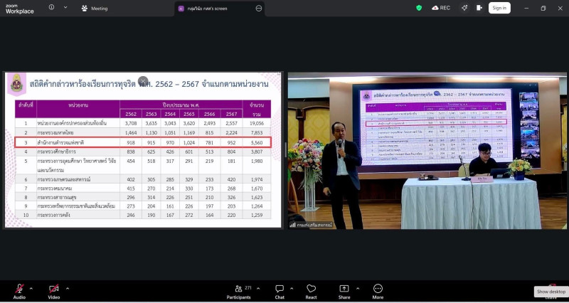Screen dimensions: 569x303
Task: Select the speaker video feed
Action: click(427, 151)
